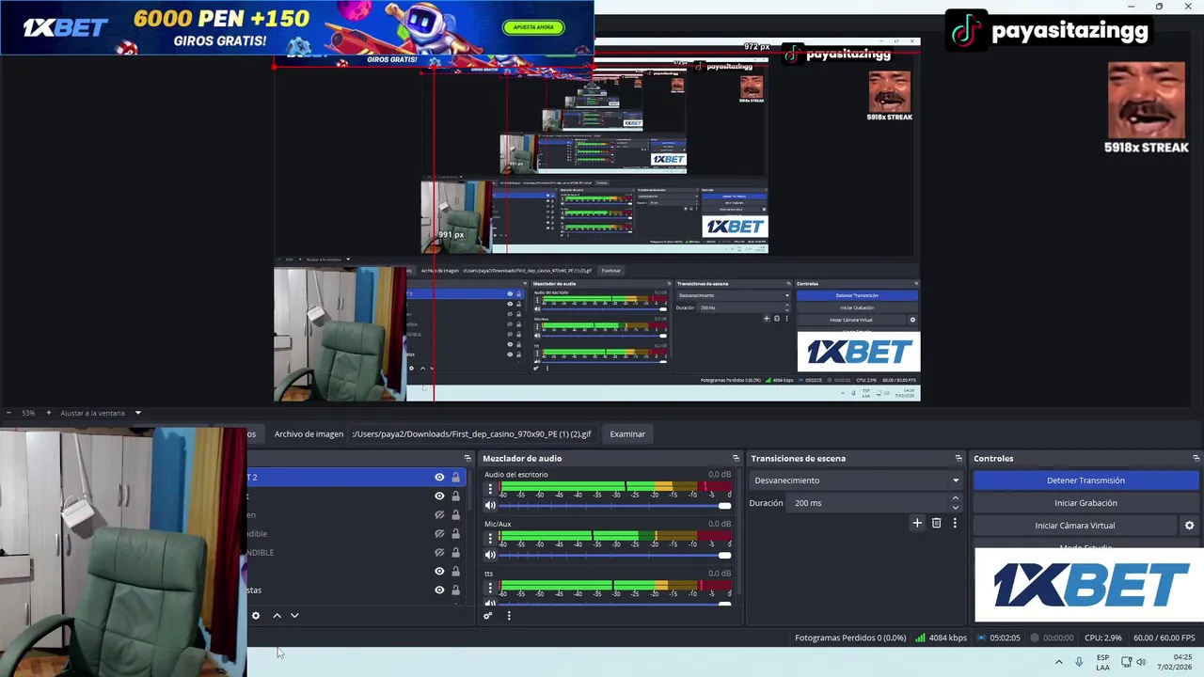The height and width of the screenshot is (677, 1204).
Task: Click '60.00 / 60.00 FPS' status text
Action: click(1164, 638)
